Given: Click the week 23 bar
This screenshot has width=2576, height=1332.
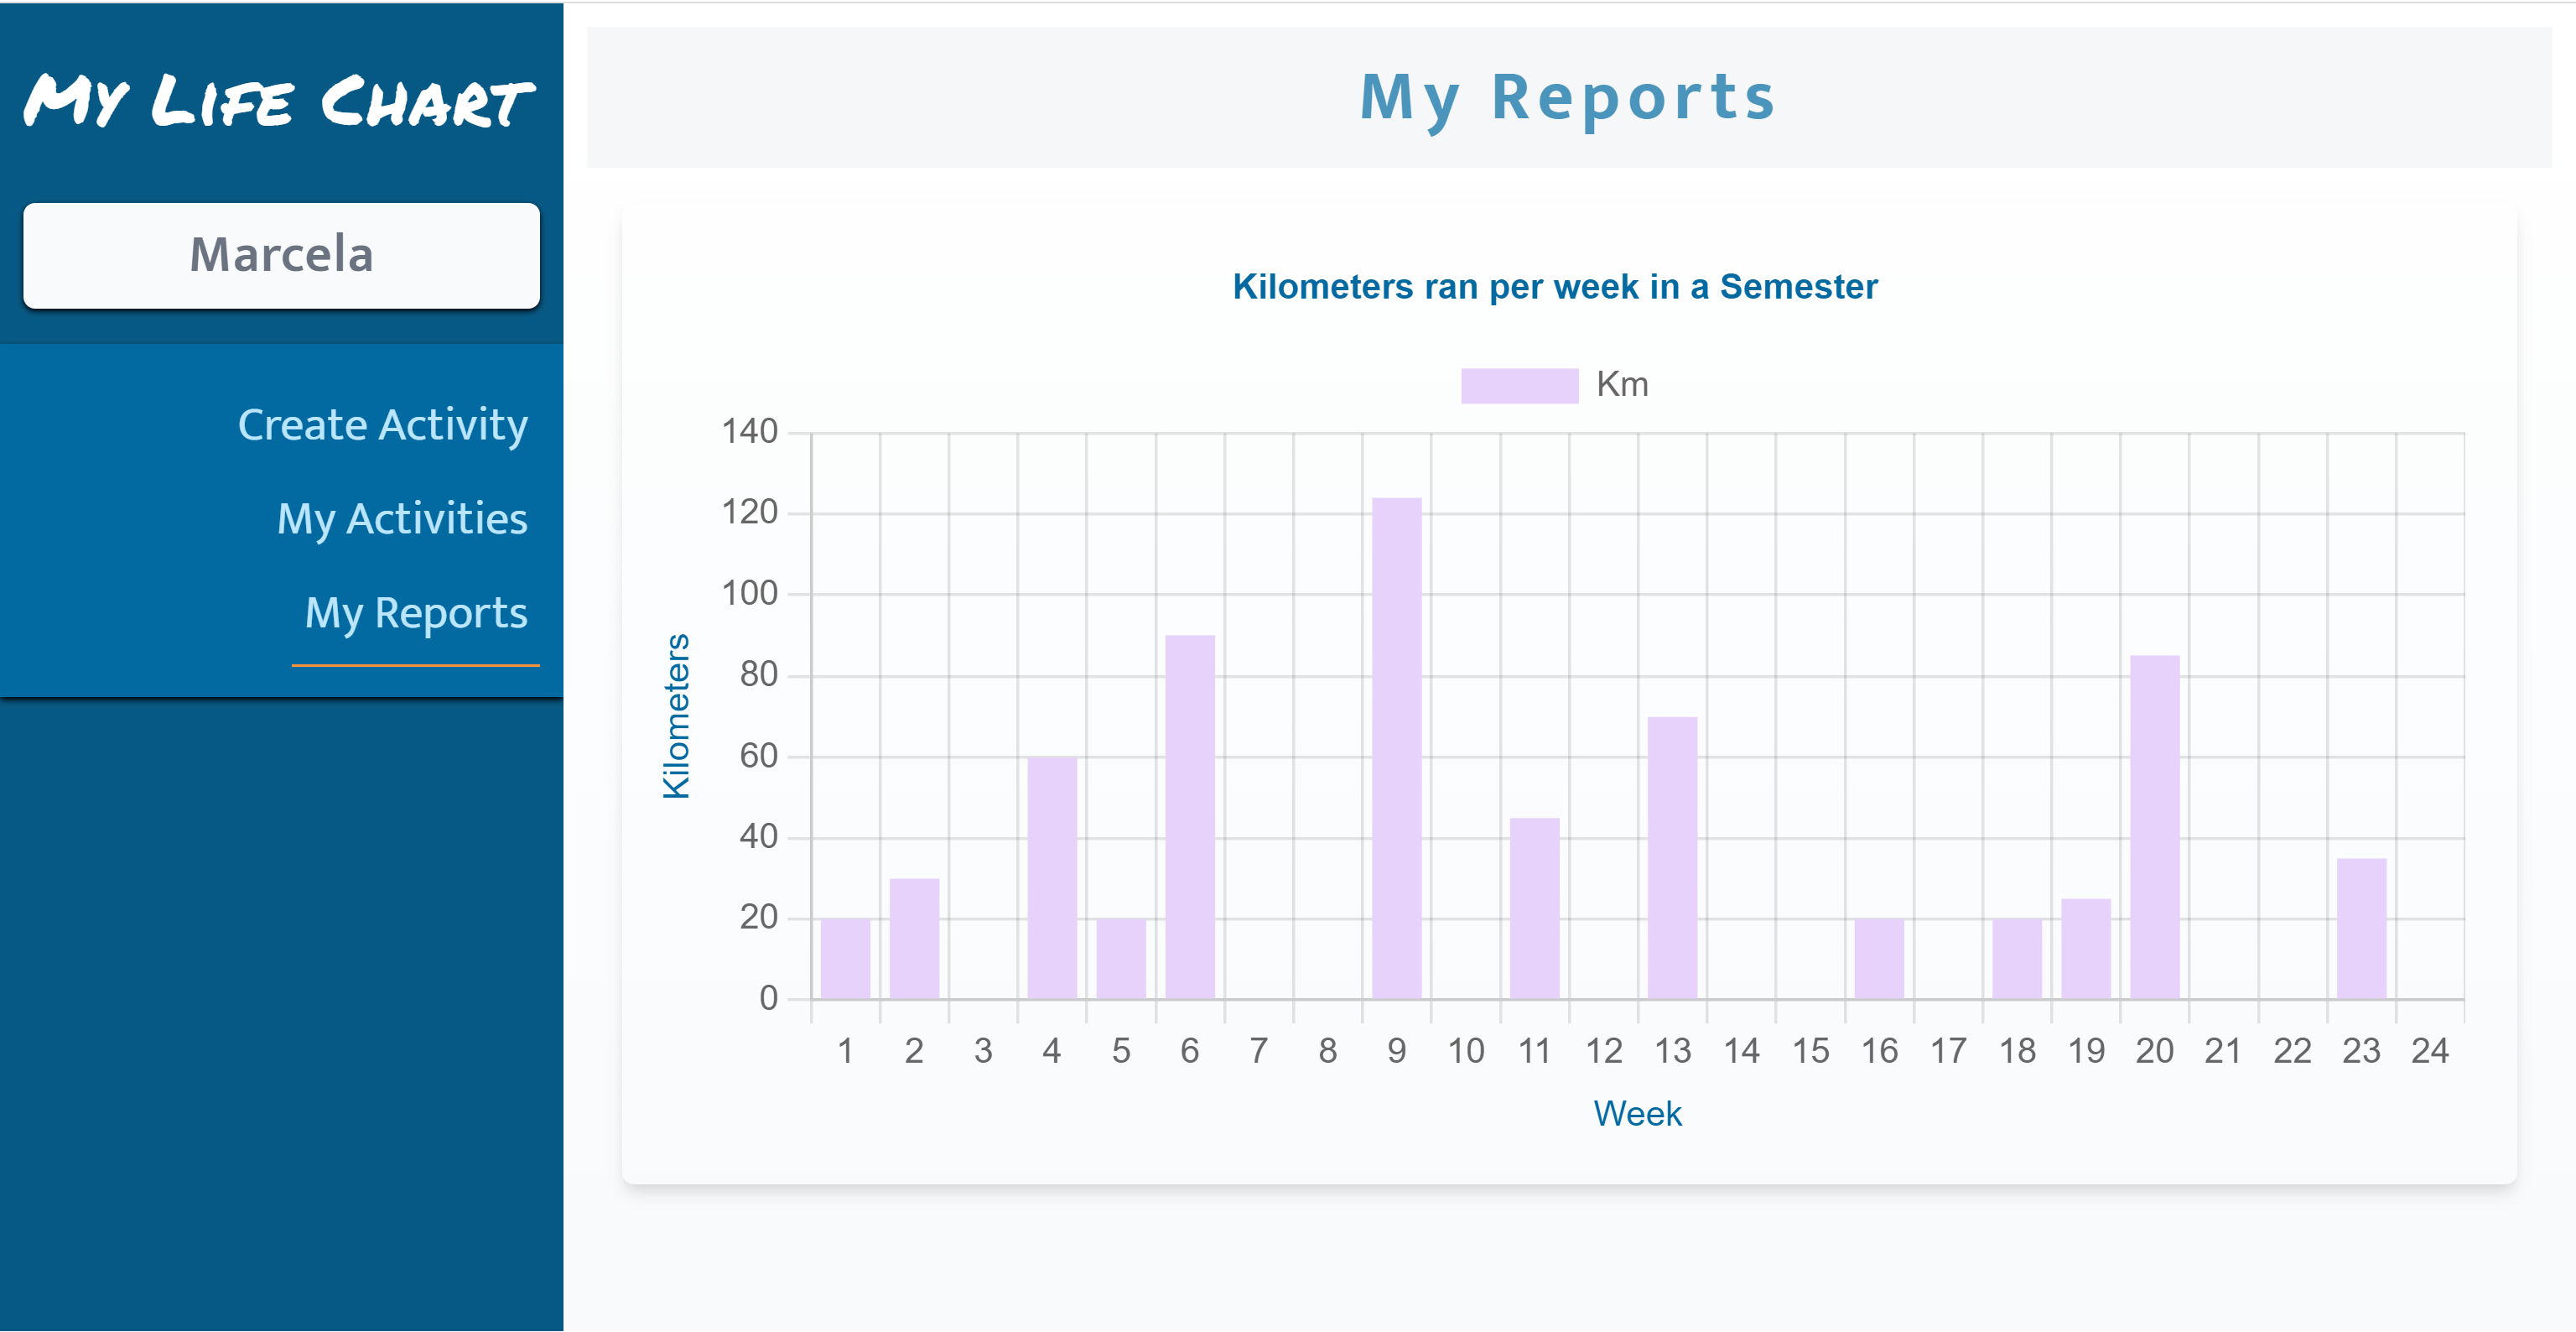Looking at the screenshot, I should (x=2361, y=928).
